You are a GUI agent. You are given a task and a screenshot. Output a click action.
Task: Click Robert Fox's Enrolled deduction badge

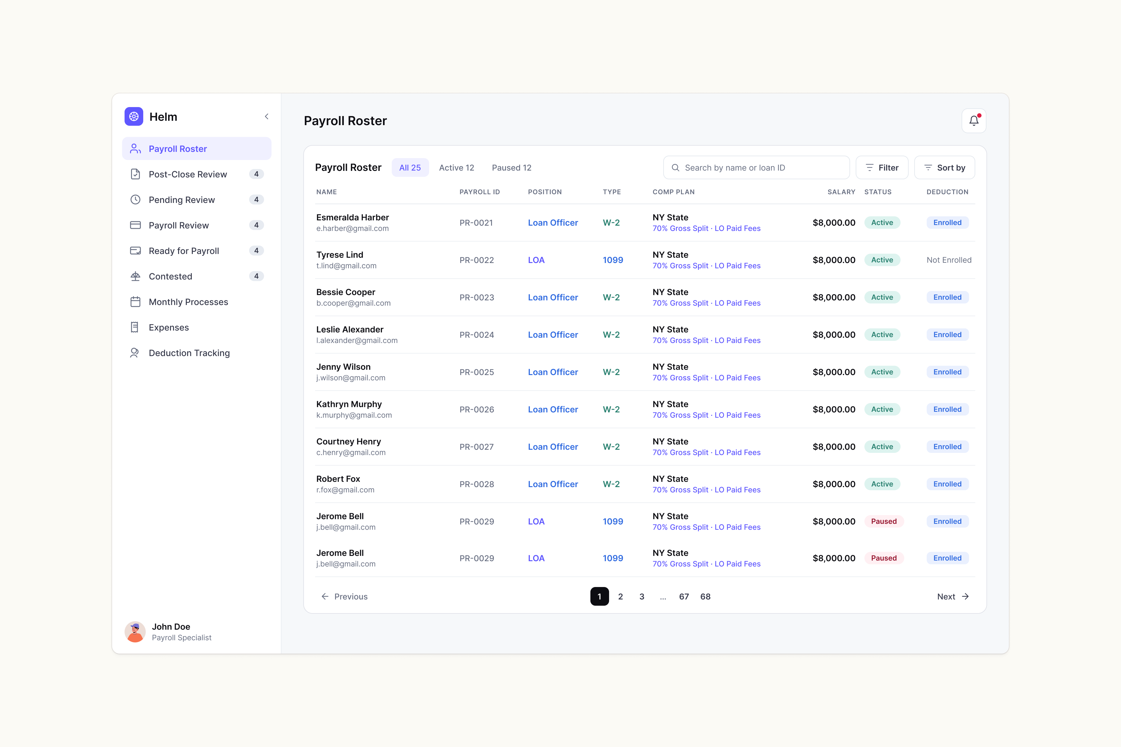pyautogui.click(x=948, y=484)
